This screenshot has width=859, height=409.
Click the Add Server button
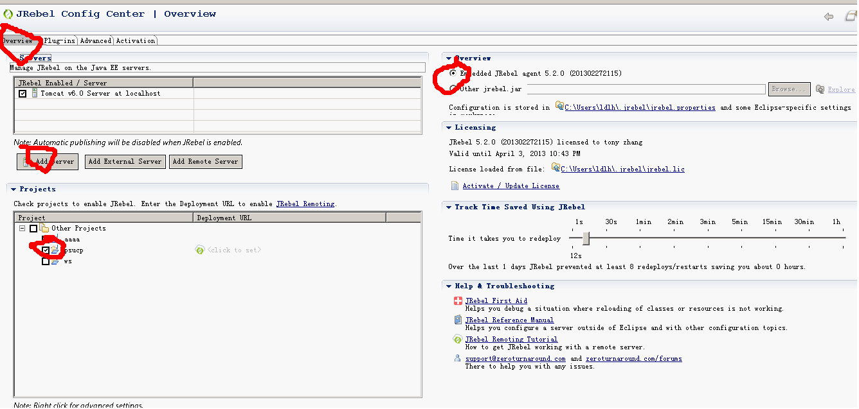coord(47,161)
